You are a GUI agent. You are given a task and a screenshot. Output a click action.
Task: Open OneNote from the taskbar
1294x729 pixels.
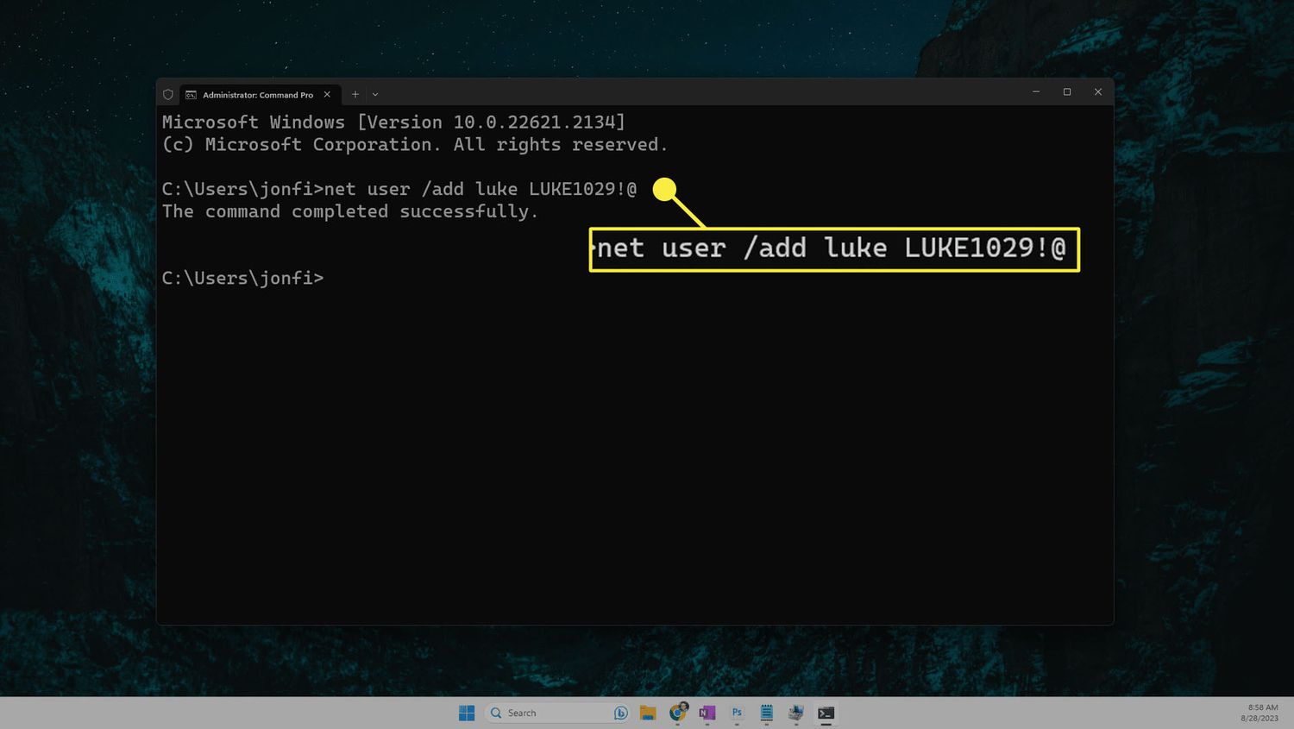click(707, 713)
